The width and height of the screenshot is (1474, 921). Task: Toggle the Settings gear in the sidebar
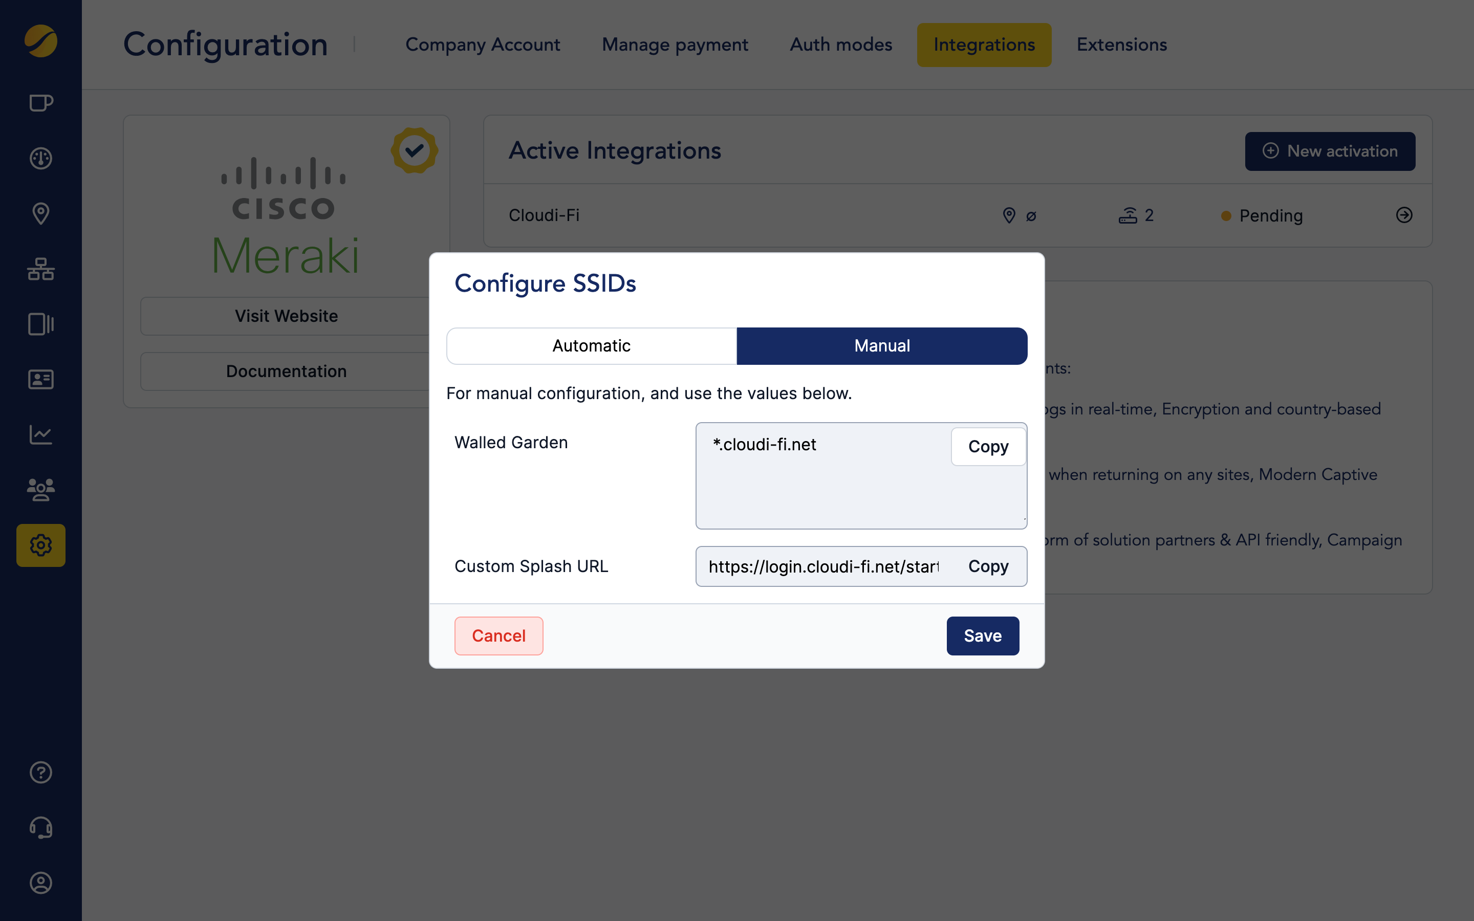tap(40, 545)
